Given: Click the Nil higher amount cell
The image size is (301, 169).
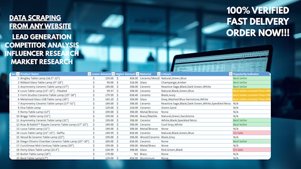Looking at the screenshot, I should (x=127, y=154).
